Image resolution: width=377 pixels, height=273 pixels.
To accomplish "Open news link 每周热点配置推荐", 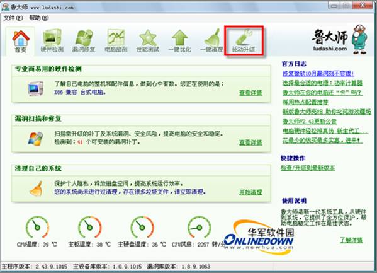I will (305, 102).
